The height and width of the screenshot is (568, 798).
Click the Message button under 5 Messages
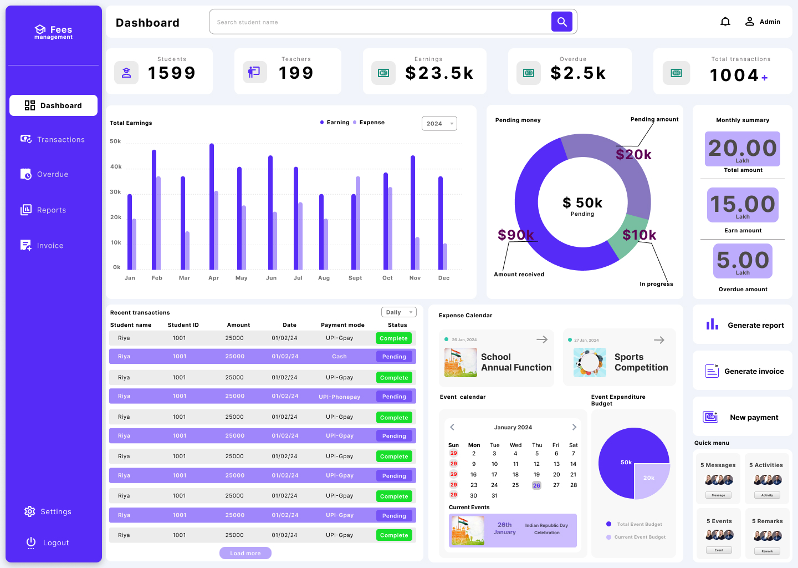pyautogui.click(x=718, y=495)
